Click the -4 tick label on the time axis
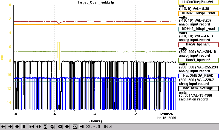This screenshot has width=219, height=130. [95, 114]
